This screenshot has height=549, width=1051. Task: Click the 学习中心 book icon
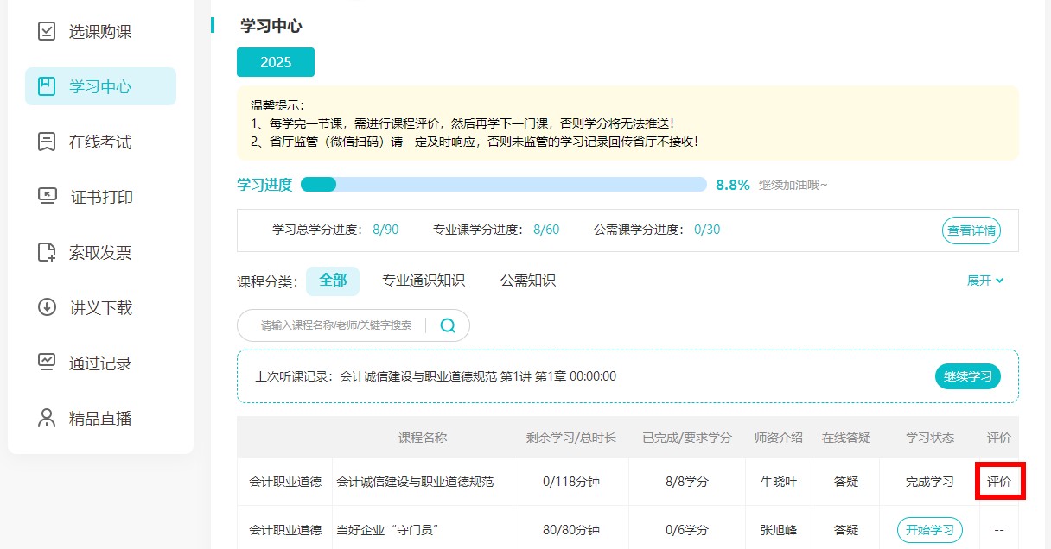click(47, 86)
